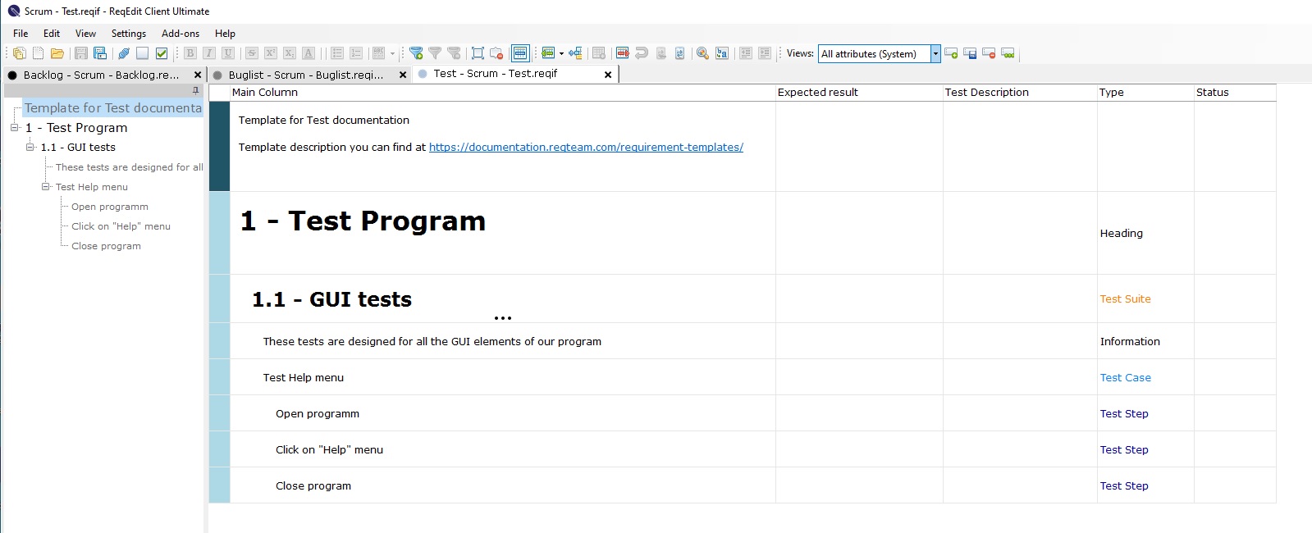1312x533 pixels.
Task: Click the find and replace 'ba' icon
Action: click(x=722, y=53)
